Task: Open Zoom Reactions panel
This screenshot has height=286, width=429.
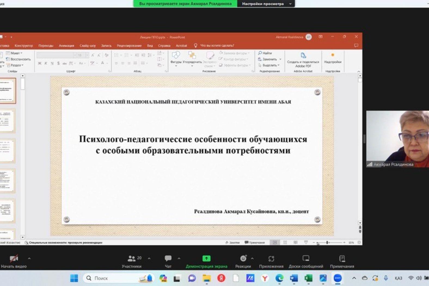Action: coord(243,259)
